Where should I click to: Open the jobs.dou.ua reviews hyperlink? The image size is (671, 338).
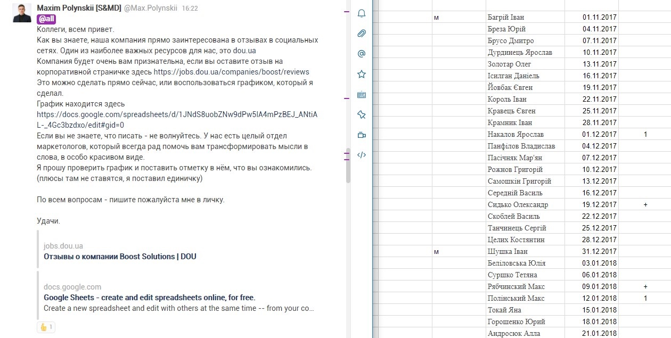pyautogui.click(x=231, y=72)
